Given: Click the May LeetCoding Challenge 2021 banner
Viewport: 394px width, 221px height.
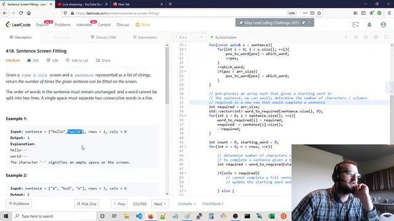Looking at the screenshot, I should pos(275,23).
